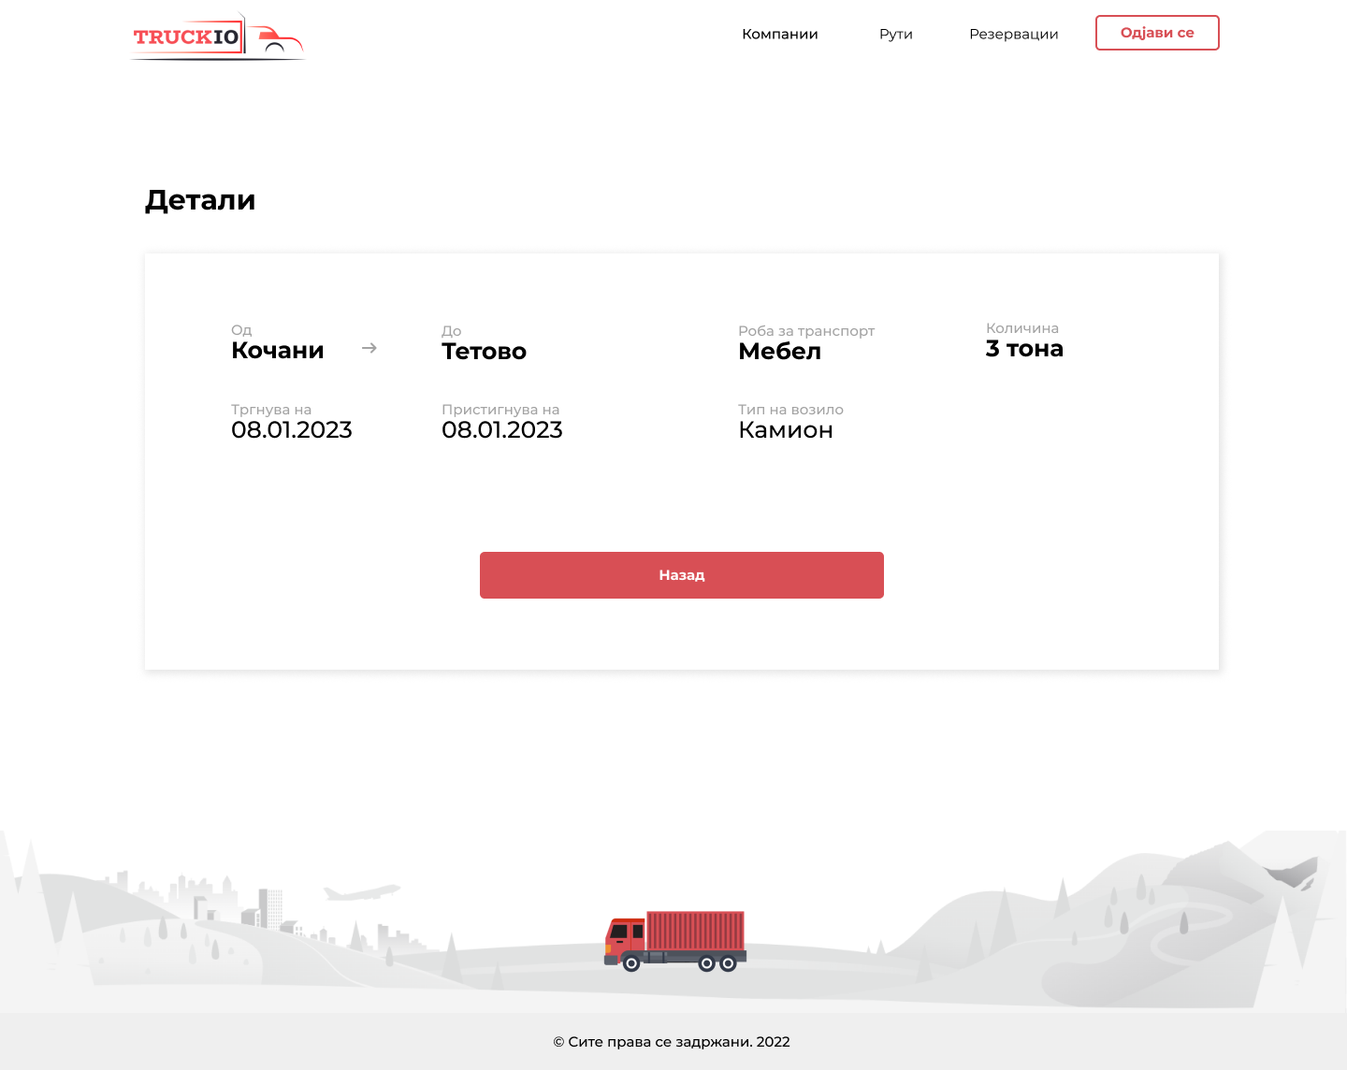This screenshot has height=1070, width=1347.
Task: Click the vehicle type value Камион
Action: point(785,430)
